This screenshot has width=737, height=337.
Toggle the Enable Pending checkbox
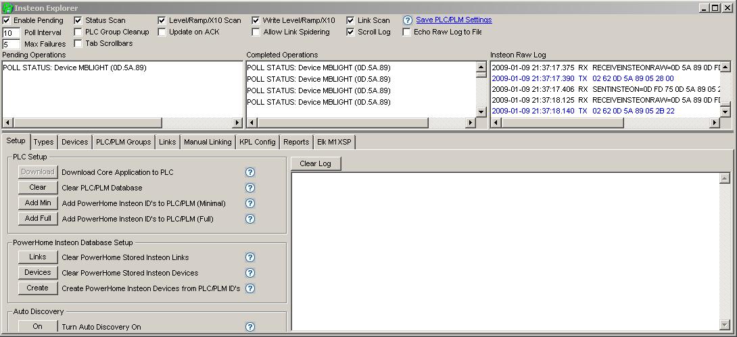pyautogui.click(x=6, y=21)
